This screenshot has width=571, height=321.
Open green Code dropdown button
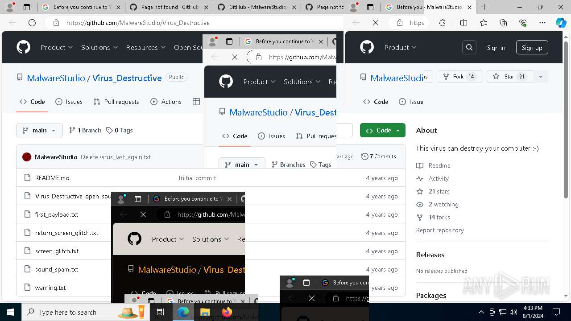click(x=383, y=130)
